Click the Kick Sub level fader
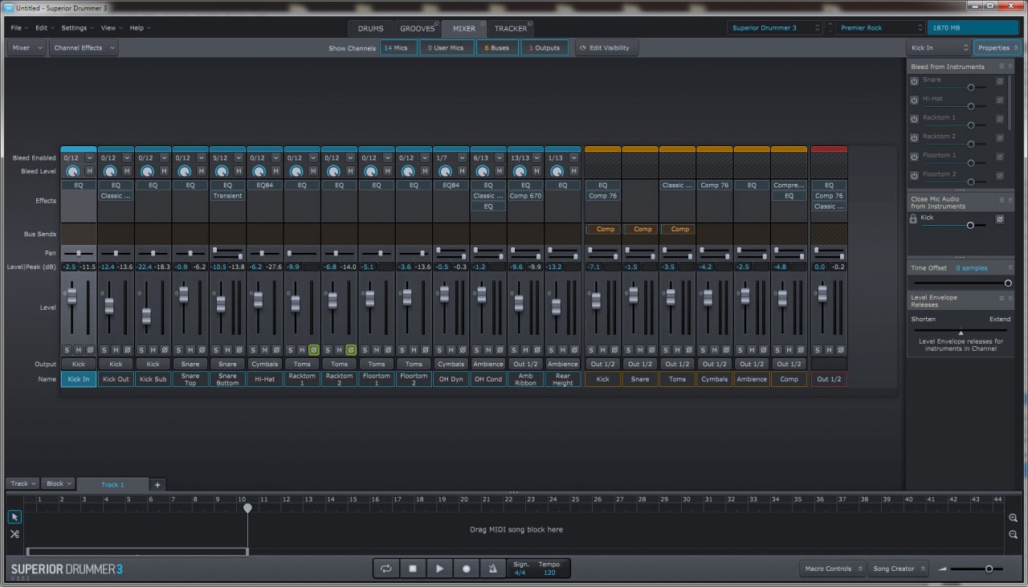This screenshot has width=1028, height=587. (x=146, y=316)
